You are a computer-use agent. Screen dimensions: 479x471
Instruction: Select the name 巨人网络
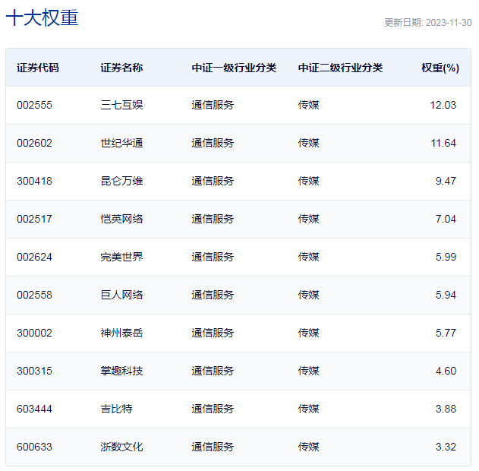click(121, 295)
